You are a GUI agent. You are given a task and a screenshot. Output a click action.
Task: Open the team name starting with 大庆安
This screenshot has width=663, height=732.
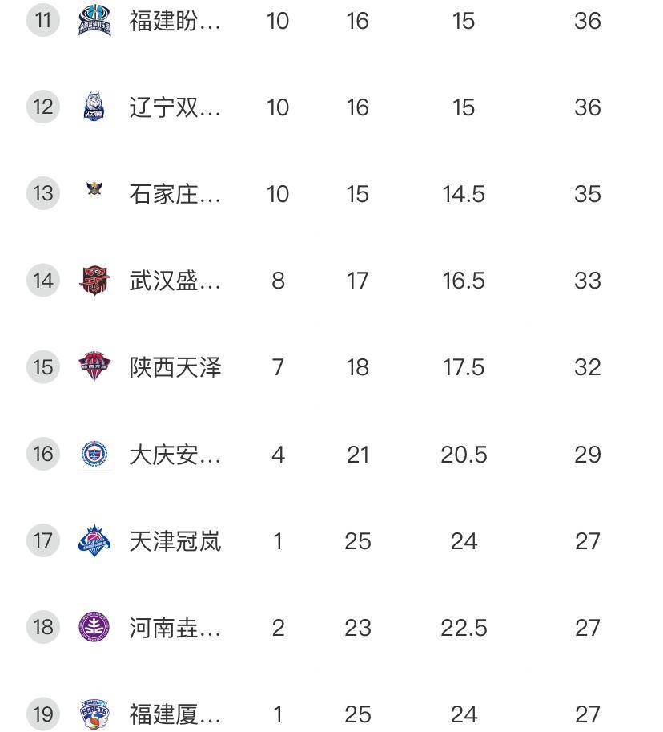(175, 455)
